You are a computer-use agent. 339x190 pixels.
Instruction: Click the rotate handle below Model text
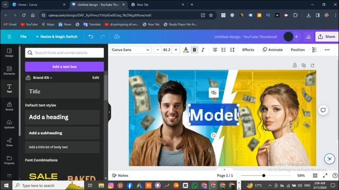(x=213, y=135)
